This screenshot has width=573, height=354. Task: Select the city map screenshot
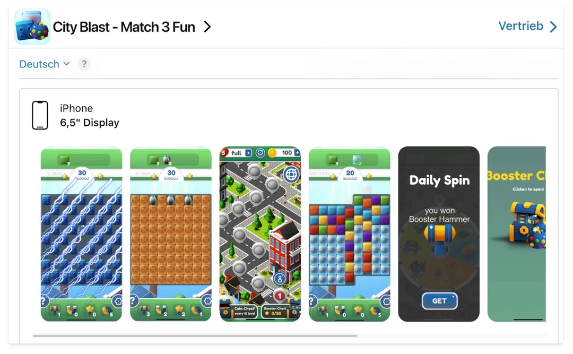[260, 234]
